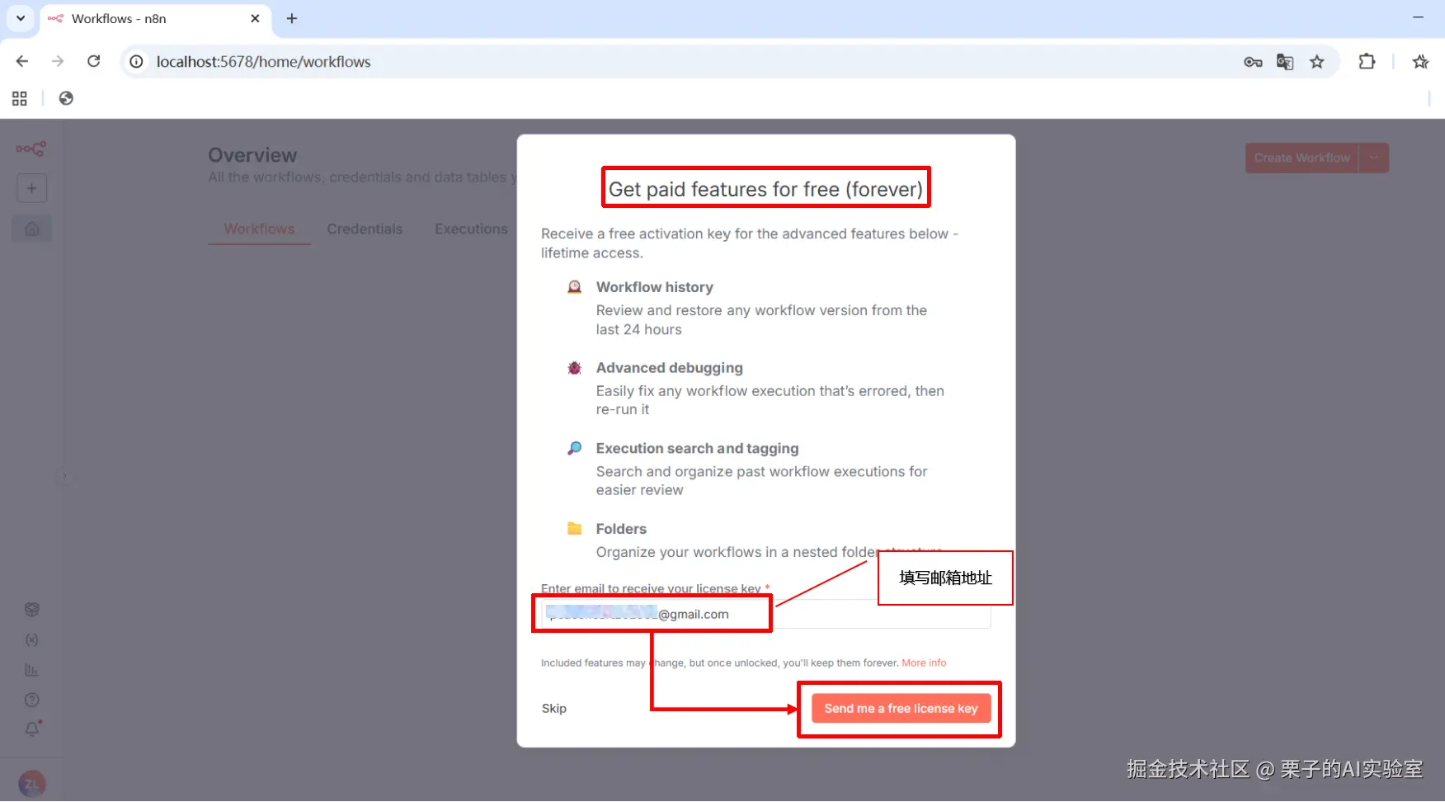This screenshot has height=802, width=1445.
Task: Open the Insights bar chart icon
Action: [x=32, y=670]
